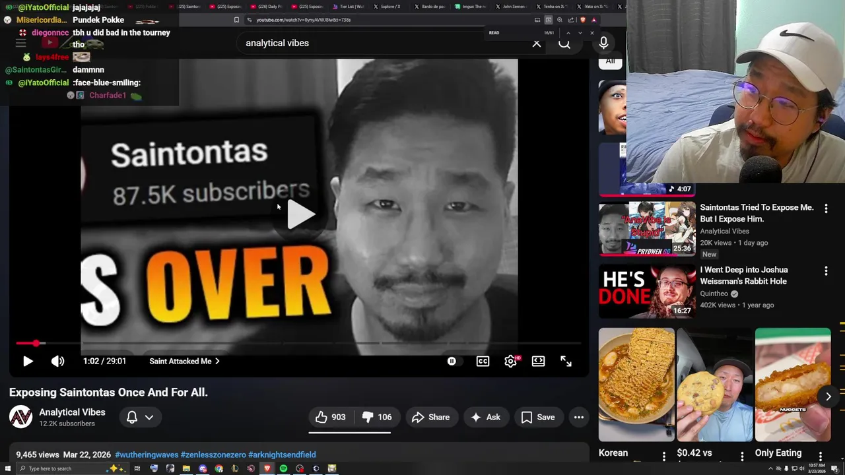
Task: Click the bookmark icon in the address bar
Action: click(x=236, y=20)
